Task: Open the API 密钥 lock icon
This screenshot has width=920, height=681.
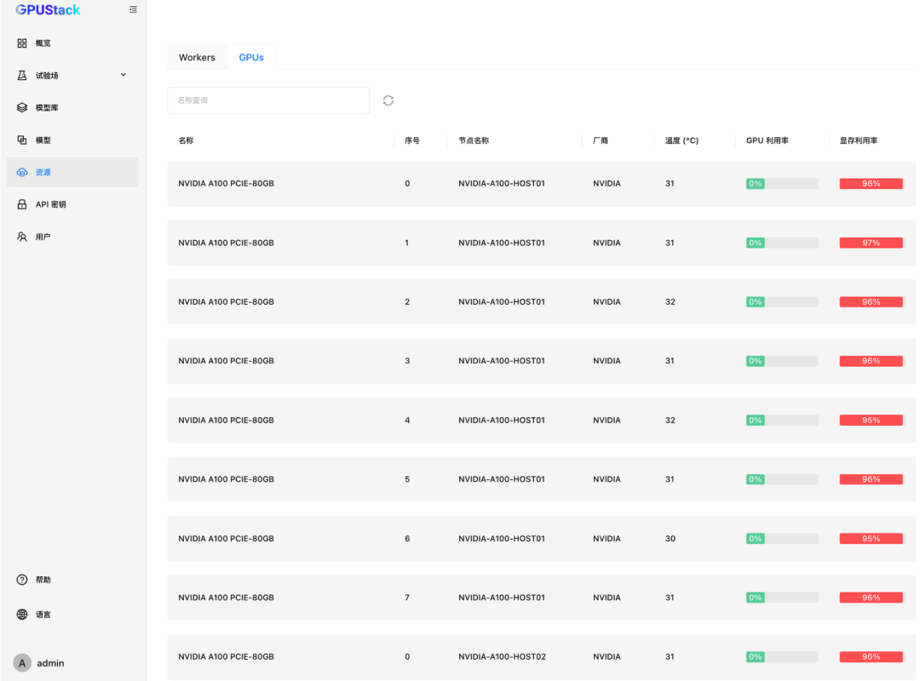Action: coord(22,205)
